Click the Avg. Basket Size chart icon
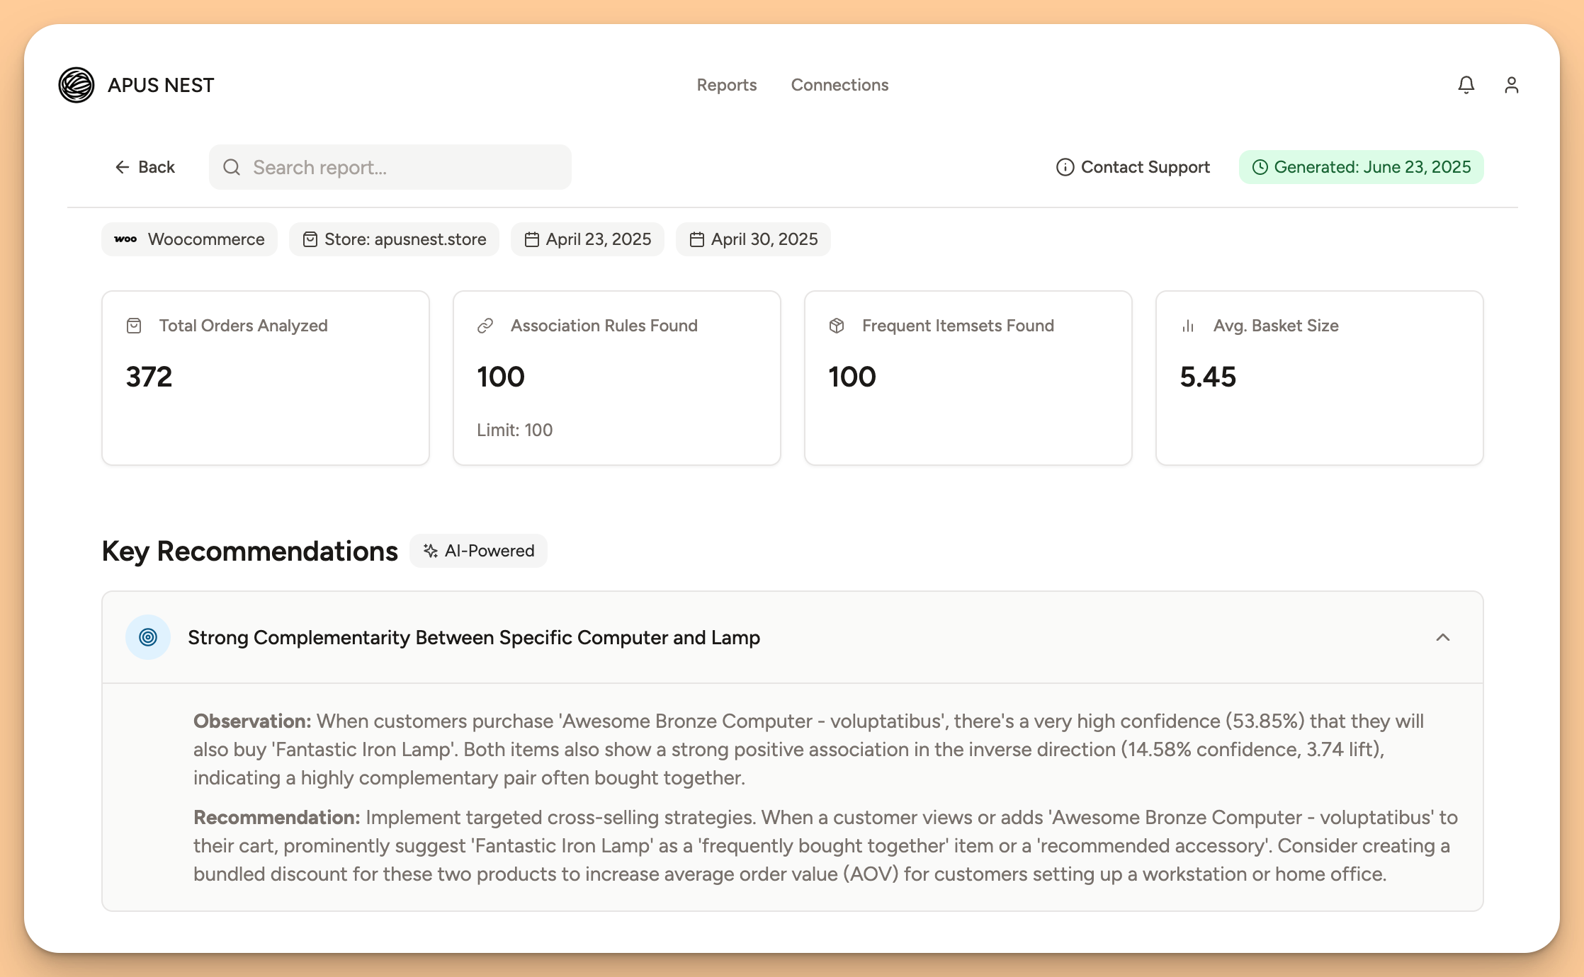 point(1187,326)
